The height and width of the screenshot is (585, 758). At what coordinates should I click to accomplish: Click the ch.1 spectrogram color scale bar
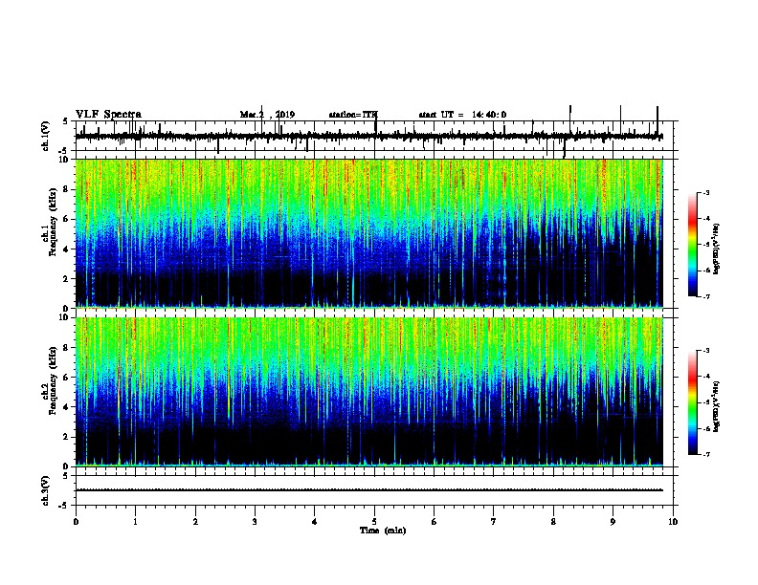click(692, 245)
